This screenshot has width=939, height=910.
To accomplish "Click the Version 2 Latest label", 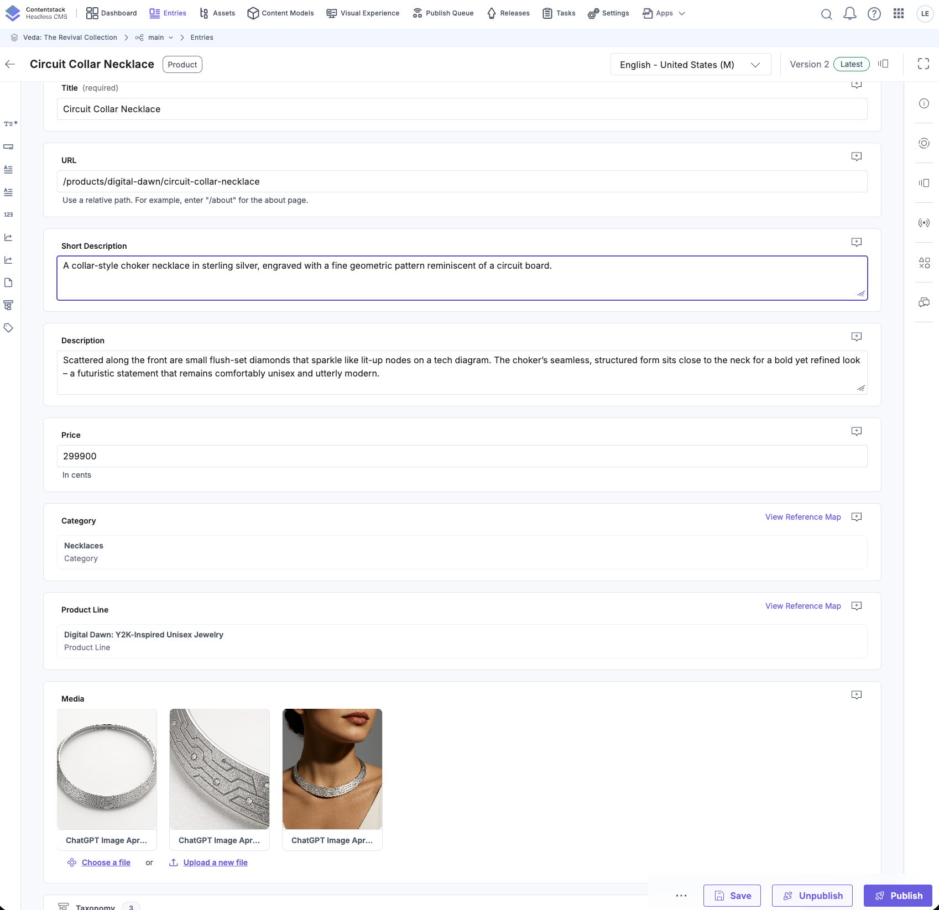I will coord(830,64).
